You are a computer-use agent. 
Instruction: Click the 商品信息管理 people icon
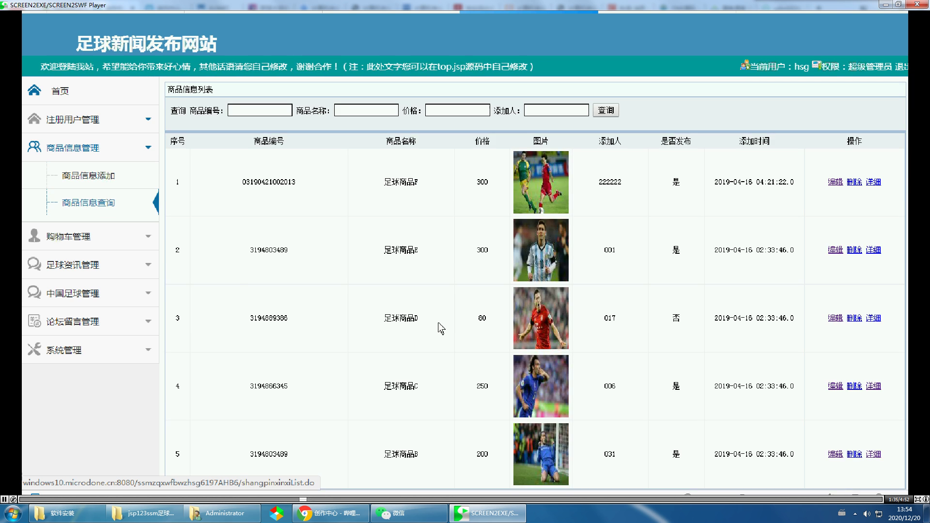(34, 147)
